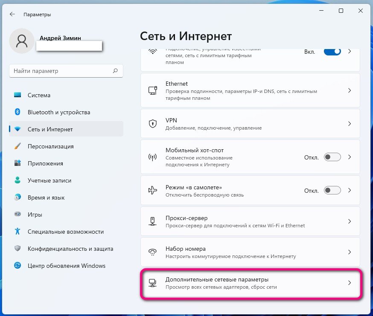373x316 pixels.
Task: Click the paintbrush Персонализация icon
Action: point(17,146)
